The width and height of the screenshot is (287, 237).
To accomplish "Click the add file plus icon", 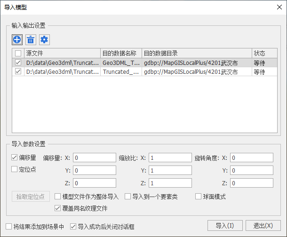I will [17, 39].
